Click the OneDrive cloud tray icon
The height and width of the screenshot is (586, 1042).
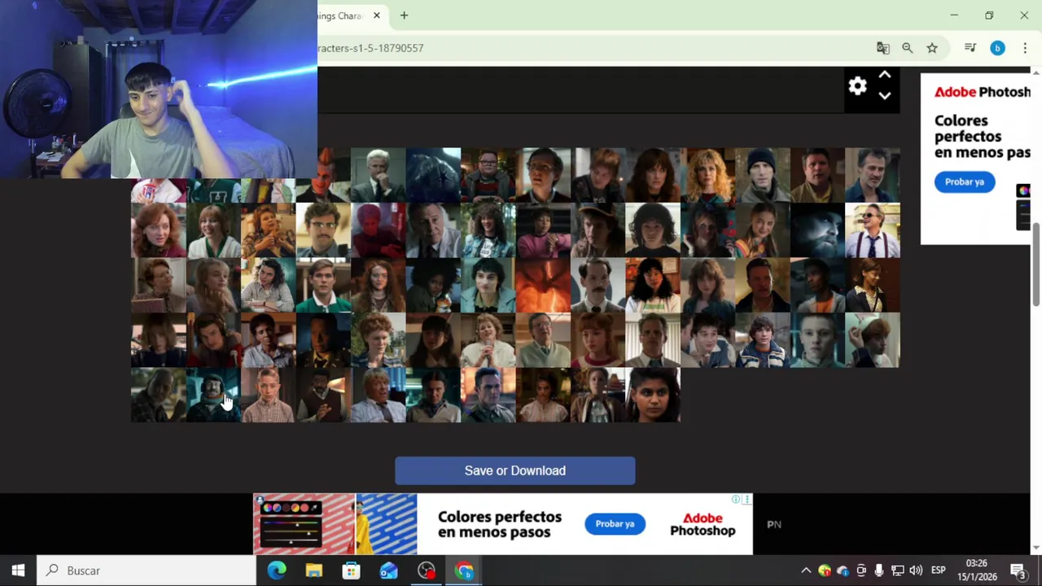click(843, 571)
